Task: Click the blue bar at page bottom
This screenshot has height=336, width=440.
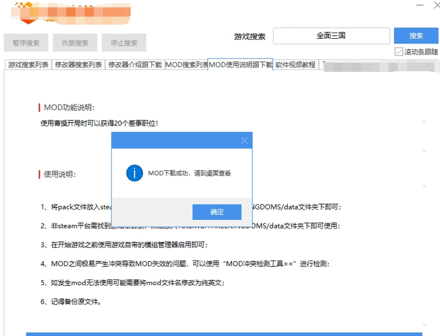Action: [224, 334]
